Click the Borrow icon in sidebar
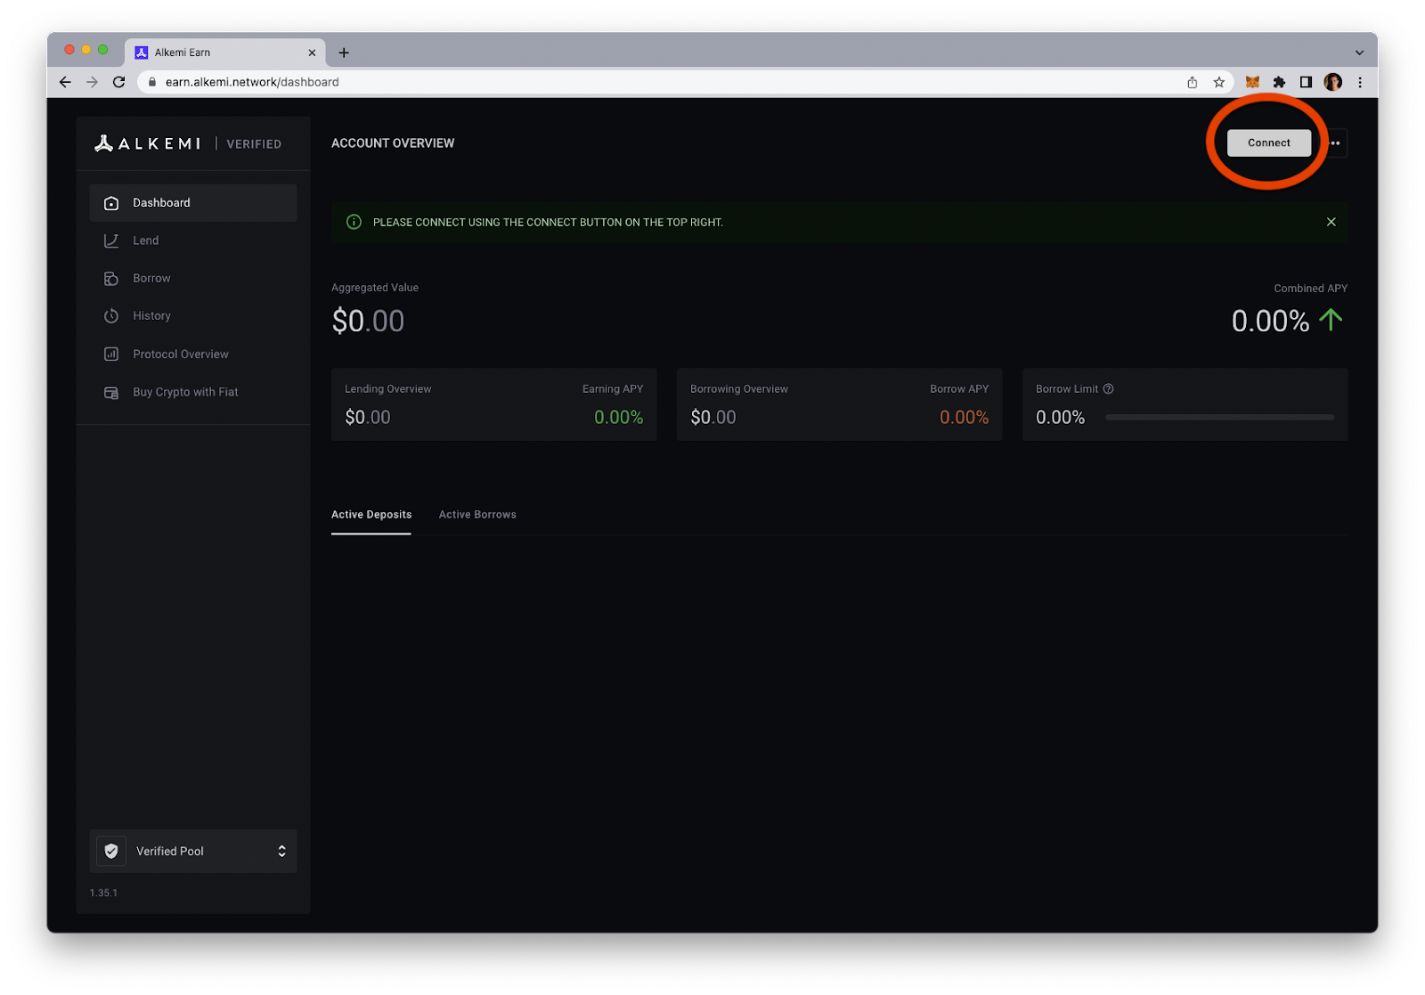Screen dimensions: 1425x995 coord(111,279)
